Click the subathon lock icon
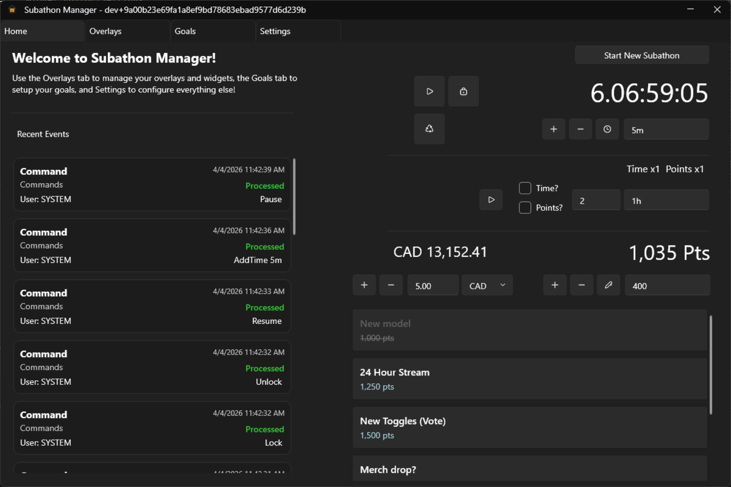Screen dimensions: 731x487 pos(463,92)
